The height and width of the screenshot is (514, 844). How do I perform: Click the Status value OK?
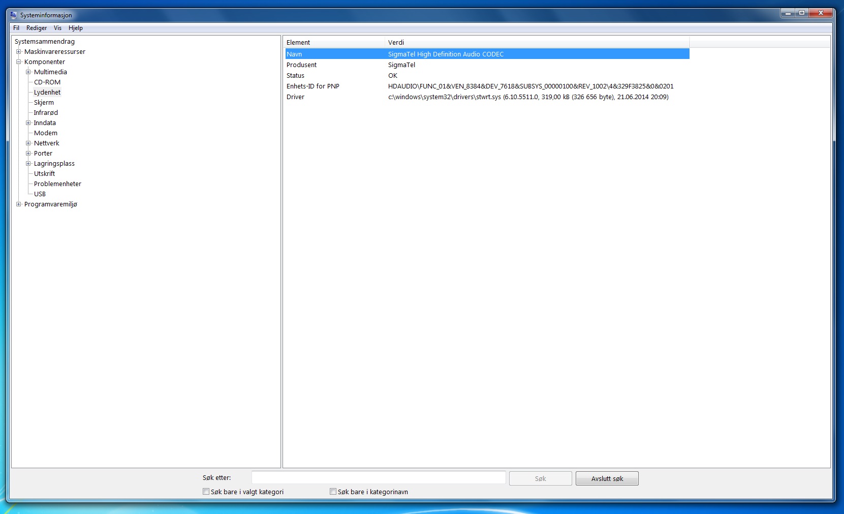393,76
